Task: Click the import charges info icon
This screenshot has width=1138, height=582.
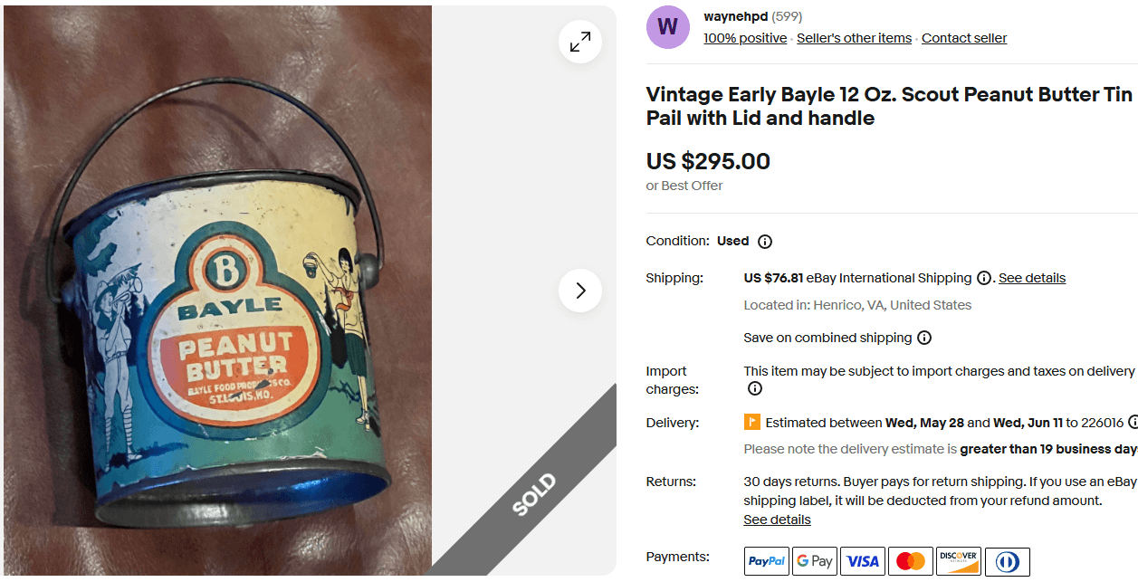Action: click(x=754, y=388)
